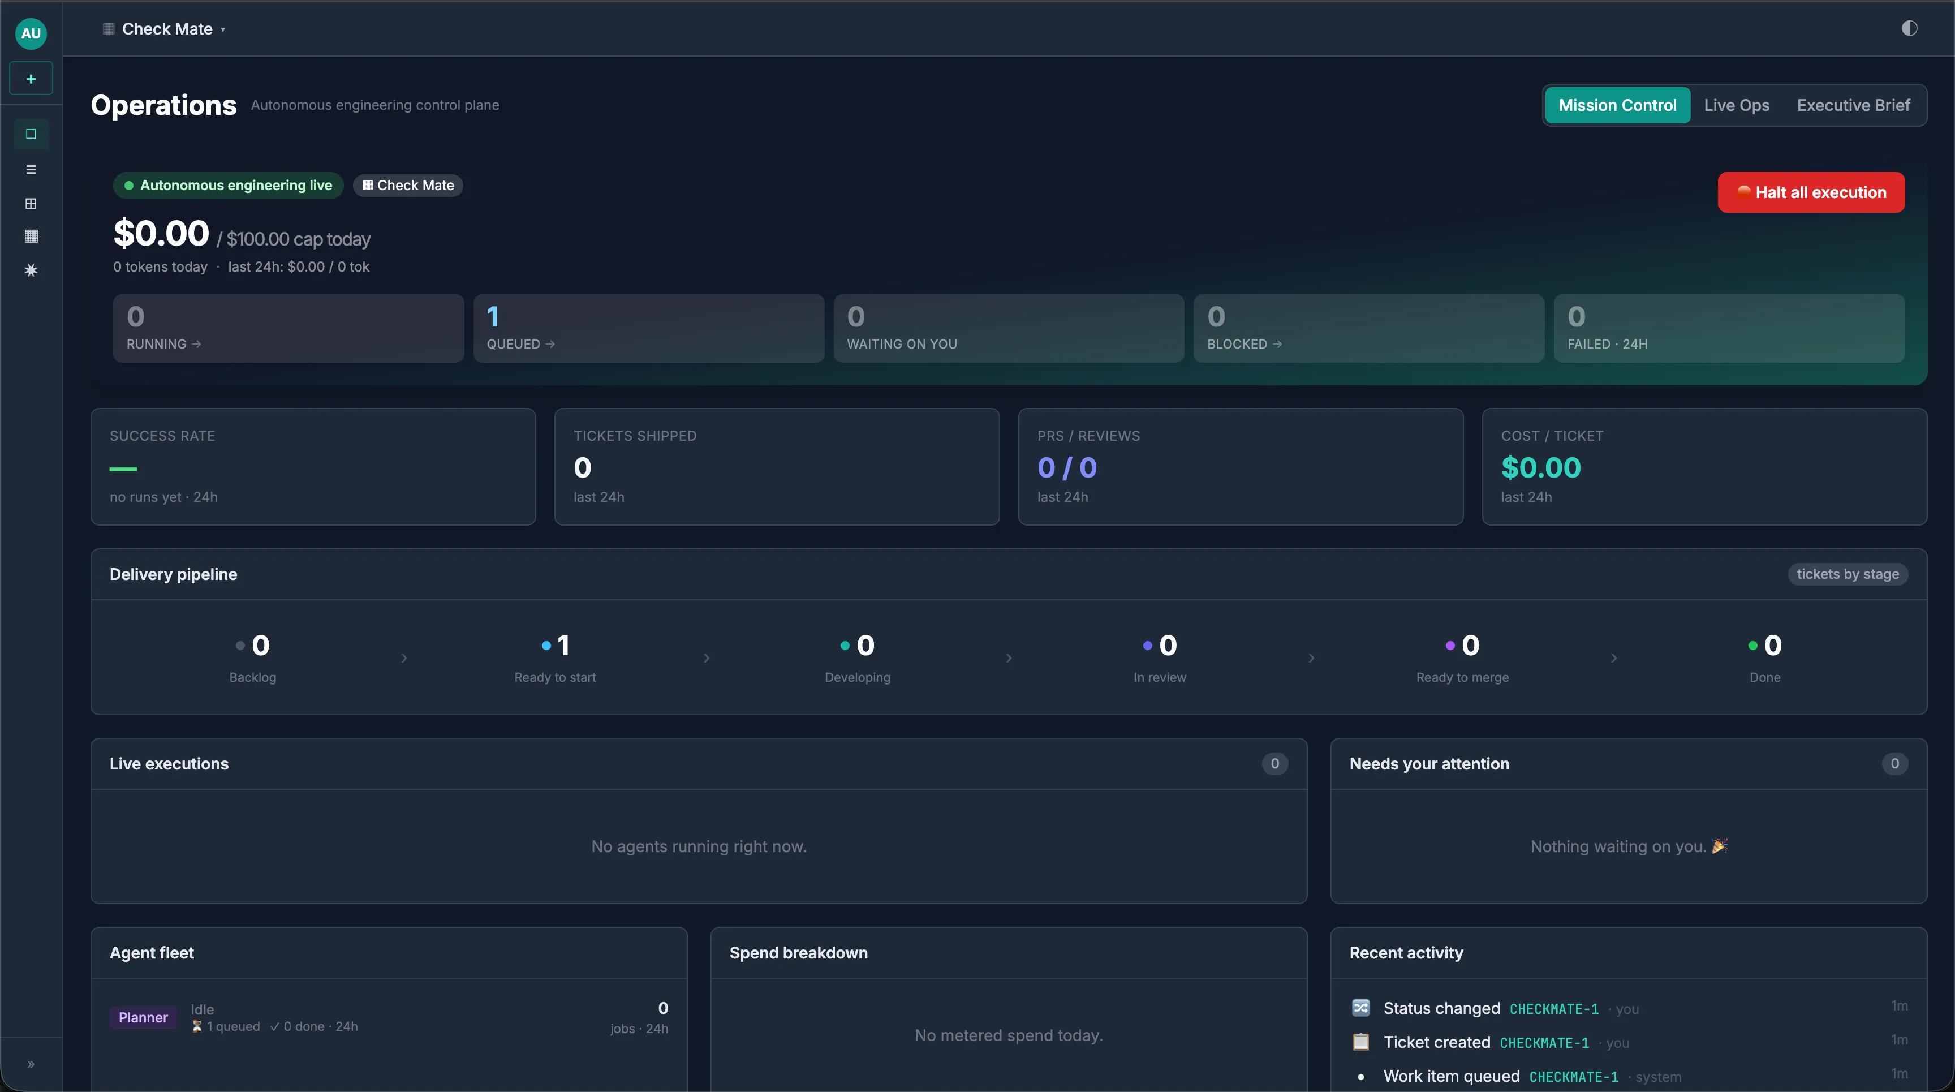The image size is (1955, 1092).
Task: Open CHECKMATE-1 link in Status changed row
Action: [1554, 1009]
